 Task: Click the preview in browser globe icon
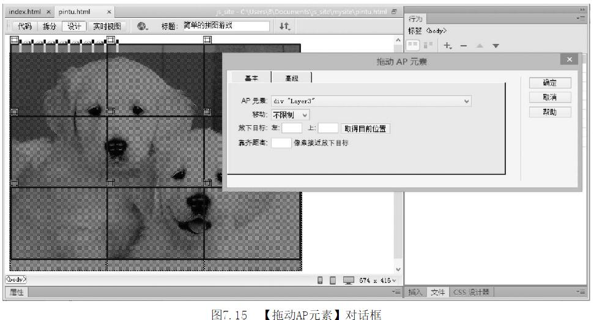coord(143,26)
